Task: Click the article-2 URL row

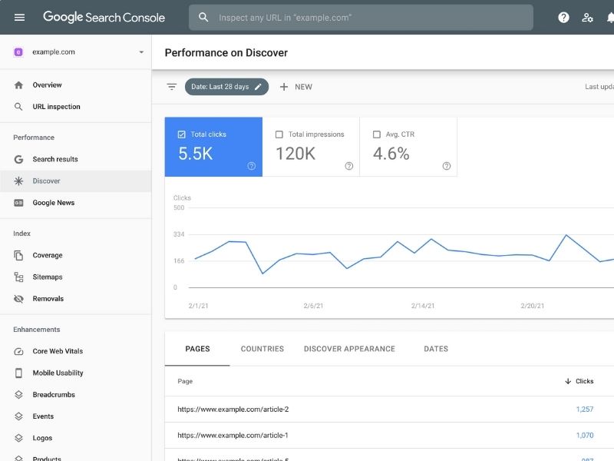Action: (x=389, y=410)
